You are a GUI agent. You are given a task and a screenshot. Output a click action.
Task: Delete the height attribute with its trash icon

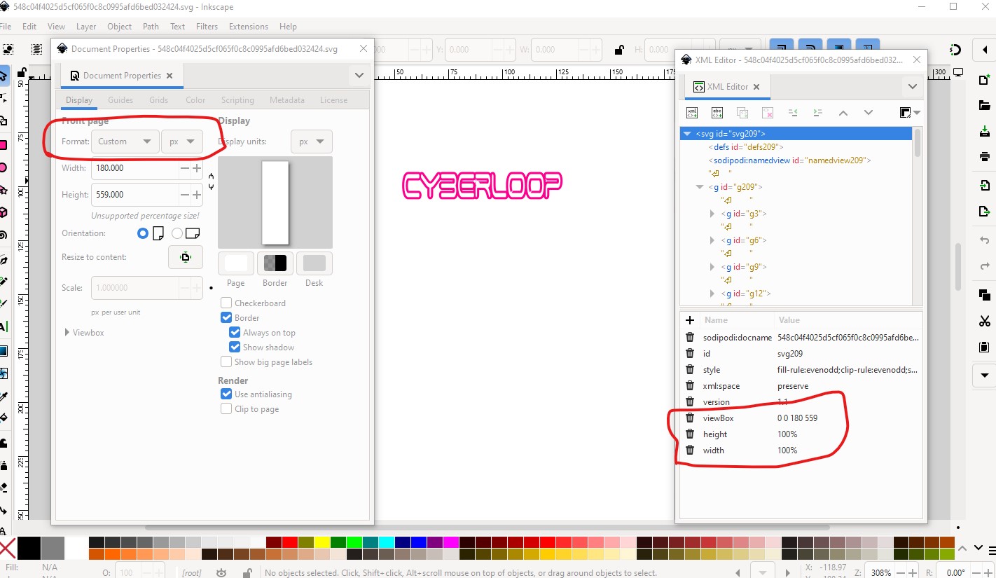(x=690, y=434)
